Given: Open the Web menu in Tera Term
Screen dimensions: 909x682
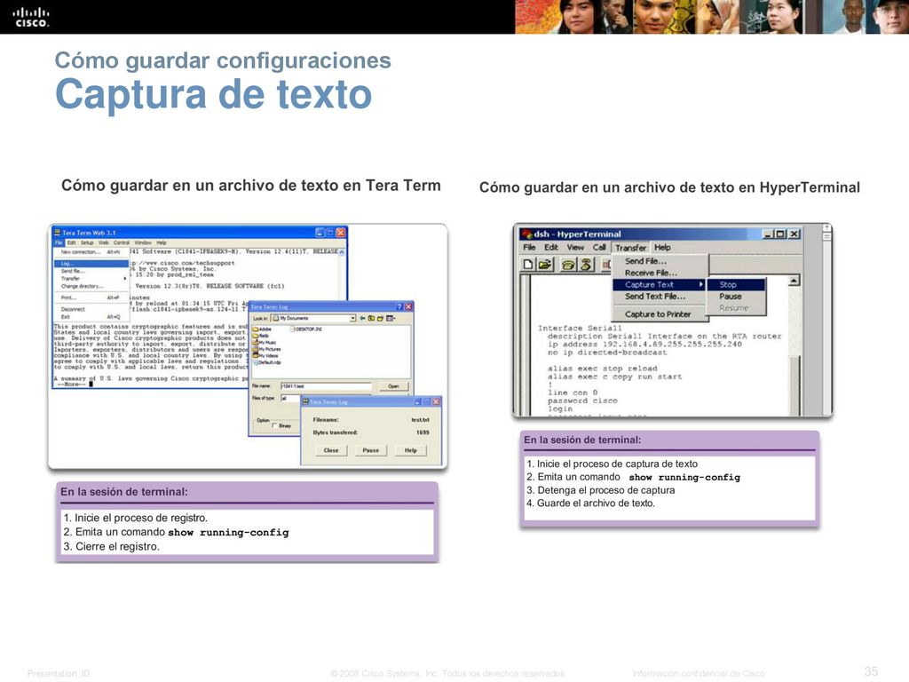Looking at the screenshot, I should [x=103, y=243].
